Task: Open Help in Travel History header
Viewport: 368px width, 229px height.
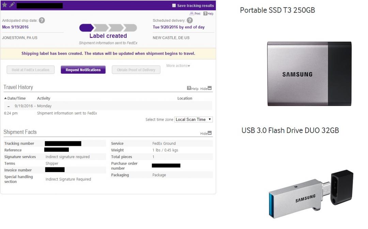Action: [193, 89]
